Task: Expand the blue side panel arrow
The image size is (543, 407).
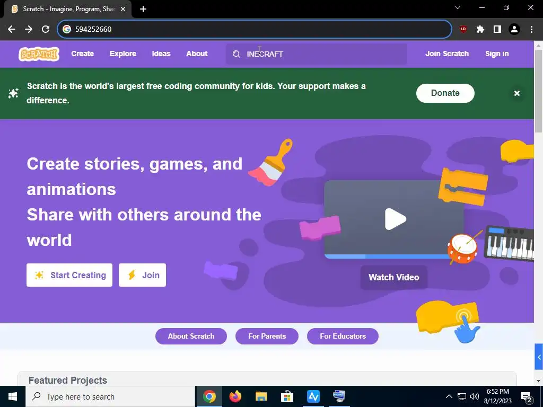Action: coord(539,357)
